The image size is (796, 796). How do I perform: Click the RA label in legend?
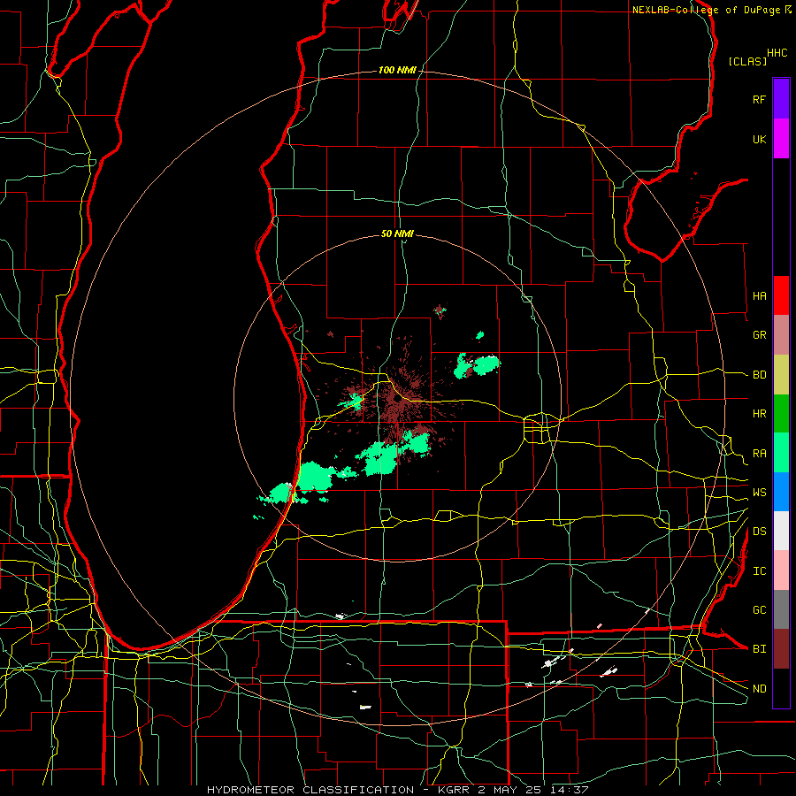coord(759,454)
